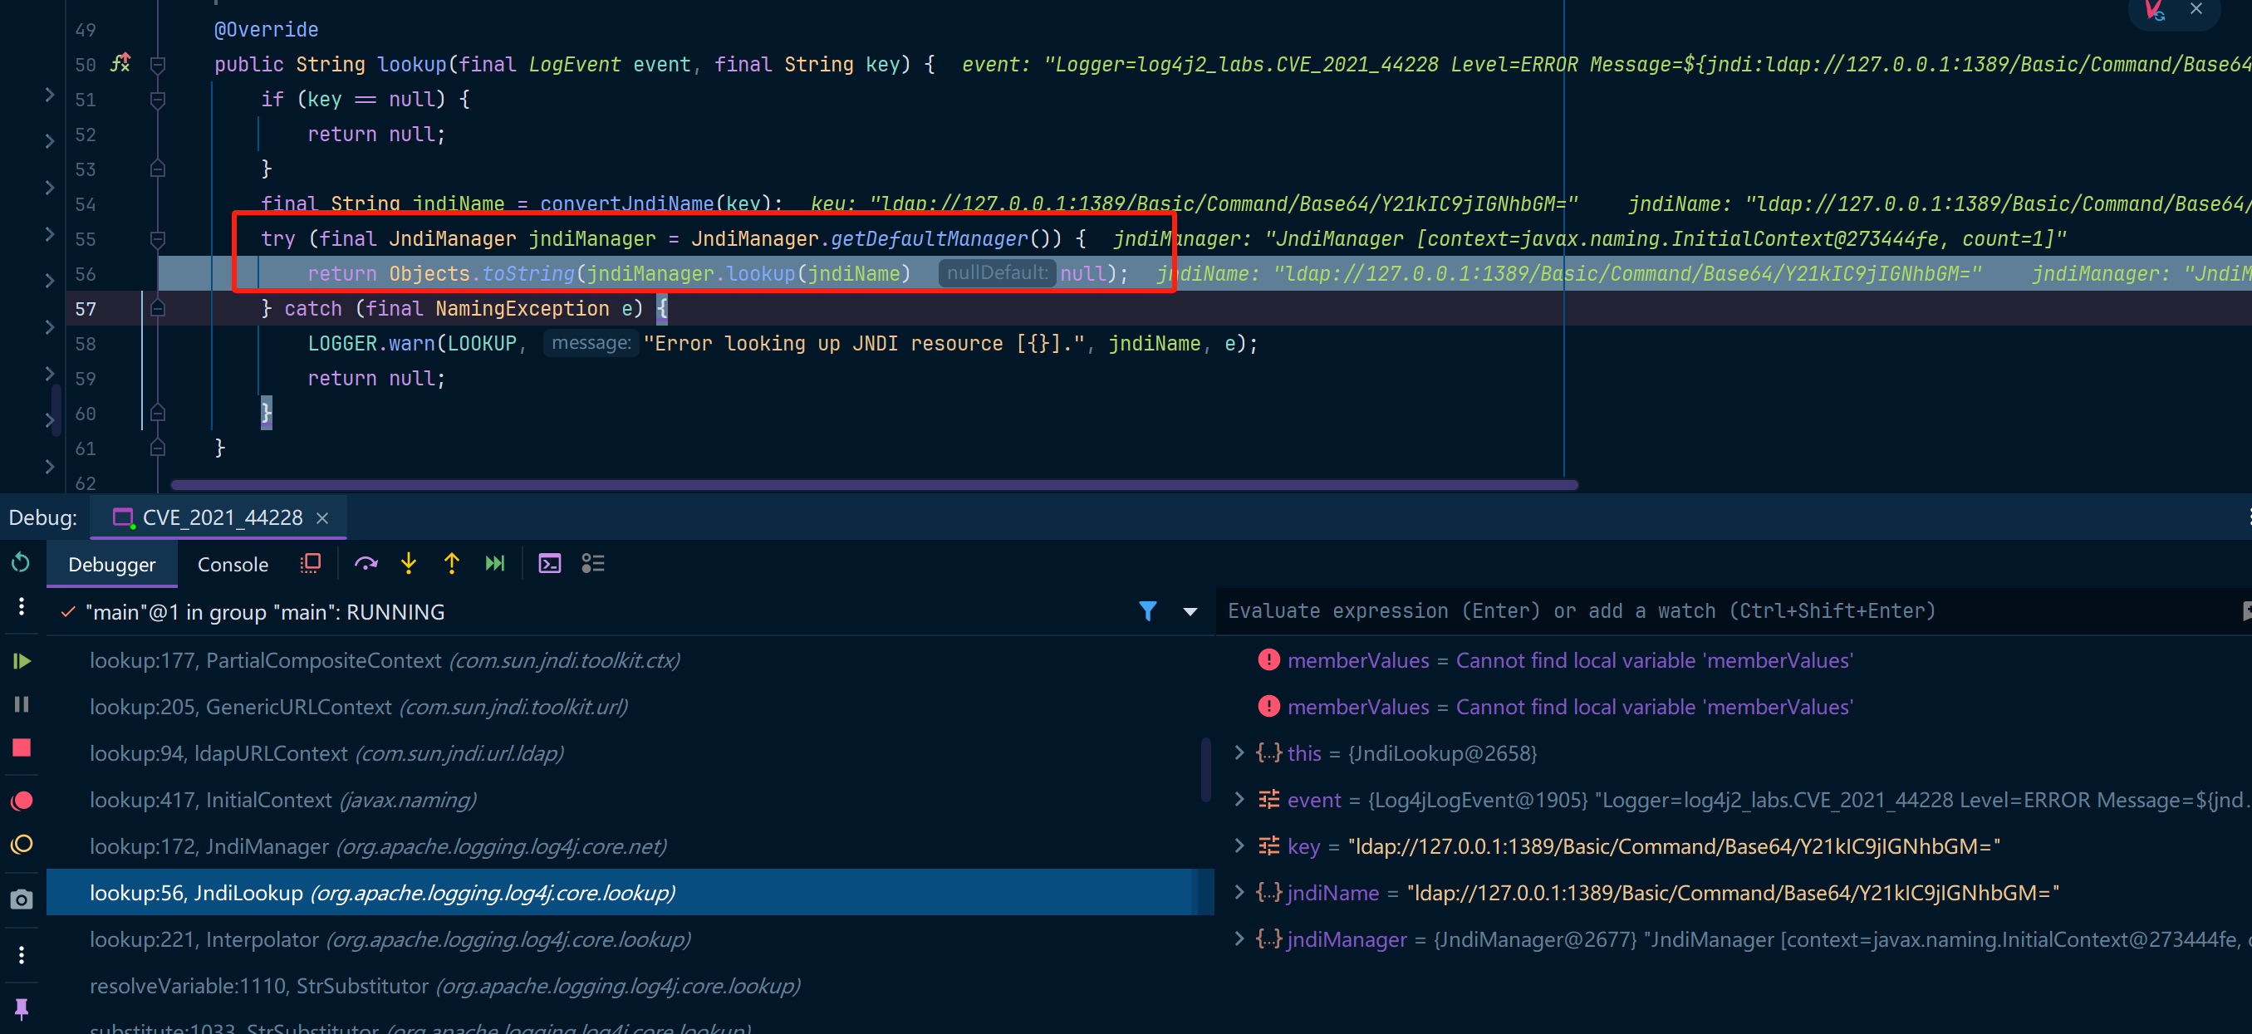
Task: Click the override gutter icon on line 50
Action: (x=120, y=64)
